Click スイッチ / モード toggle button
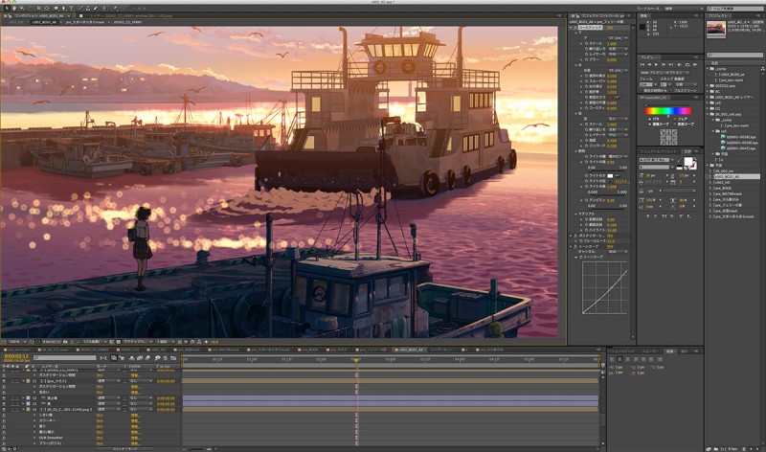766x452 pixels. [125, 448]
